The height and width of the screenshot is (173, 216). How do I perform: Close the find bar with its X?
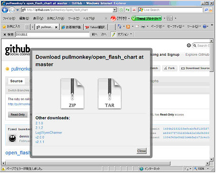(x=5, y=34)
